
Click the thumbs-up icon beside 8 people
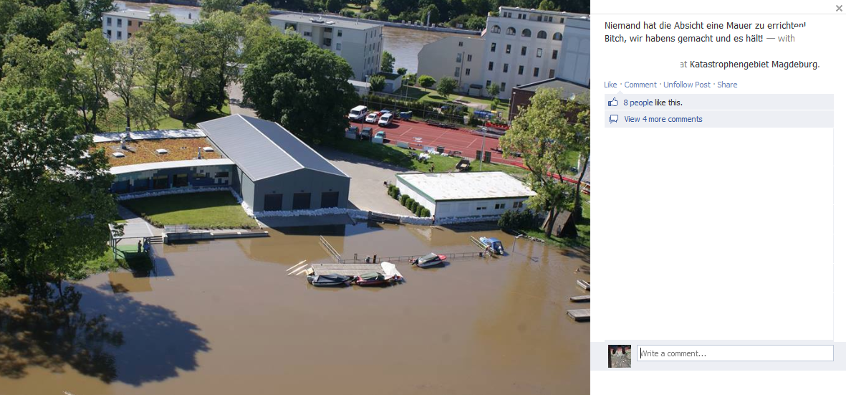[x=613, y=102]
